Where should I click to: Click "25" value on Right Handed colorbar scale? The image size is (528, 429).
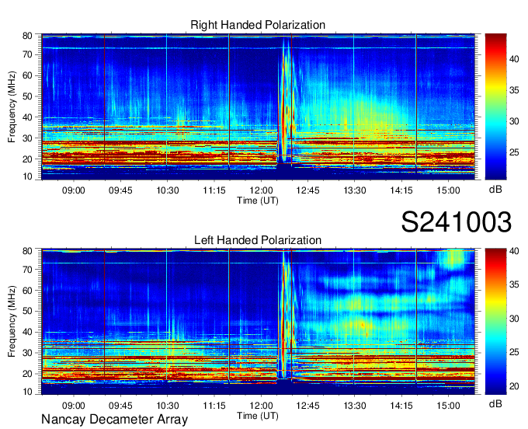514,152
